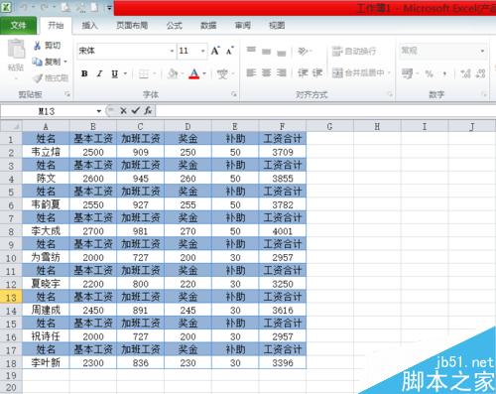Increase font size with large A

point(215,51)
